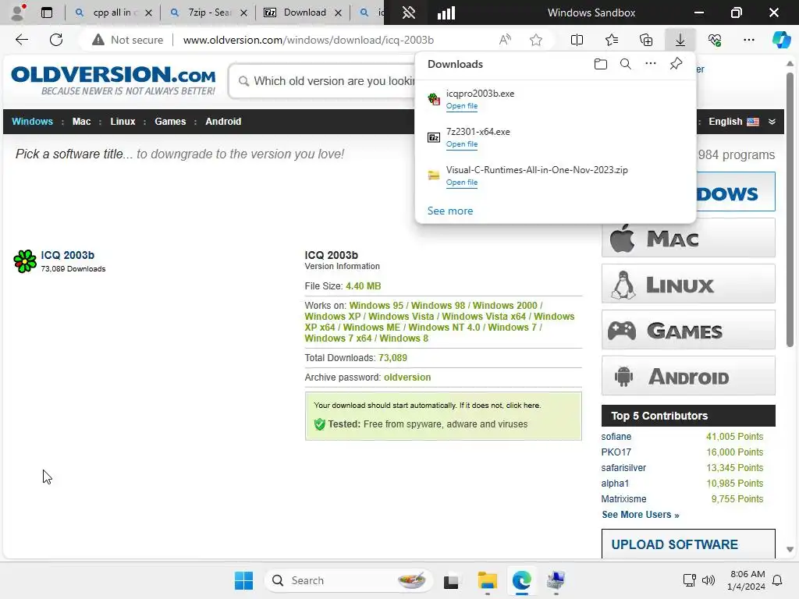Open file link for icqpro2003b.exe
This screenshot has width=799, height=599.
point(462,106)
